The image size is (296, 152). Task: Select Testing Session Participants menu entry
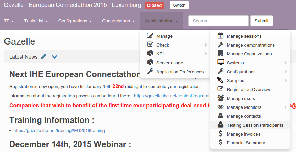point(255,125)
